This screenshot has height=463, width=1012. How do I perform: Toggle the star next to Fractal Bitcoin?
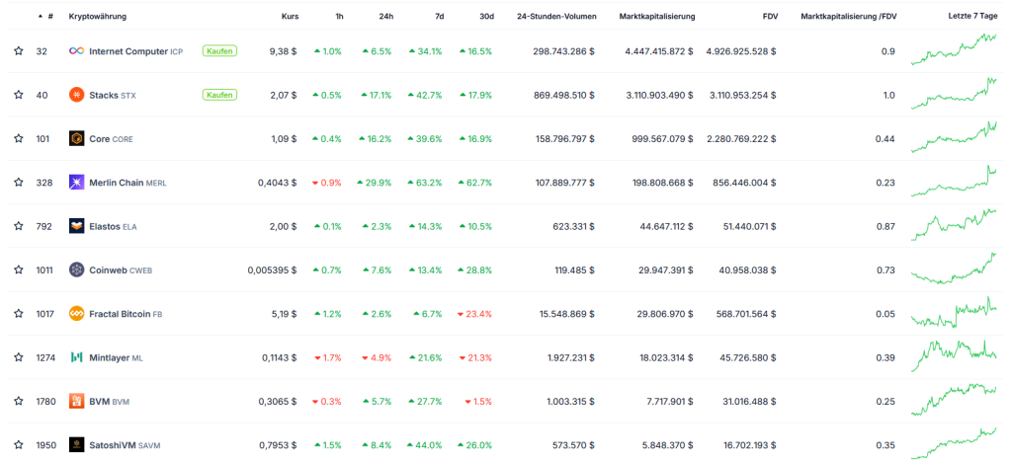point(19,314)
